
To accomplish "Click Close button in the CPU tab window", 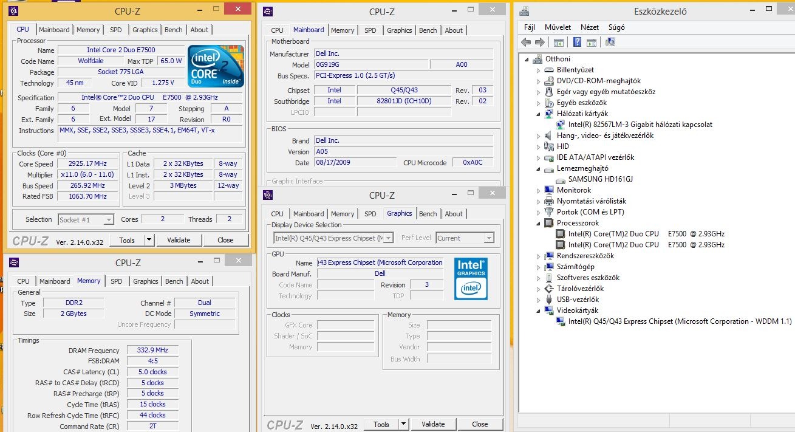I will coord(225,240).
